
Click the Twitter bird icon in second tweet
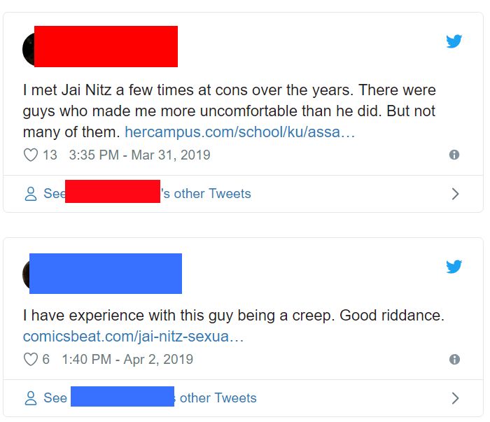click(454, 267)
